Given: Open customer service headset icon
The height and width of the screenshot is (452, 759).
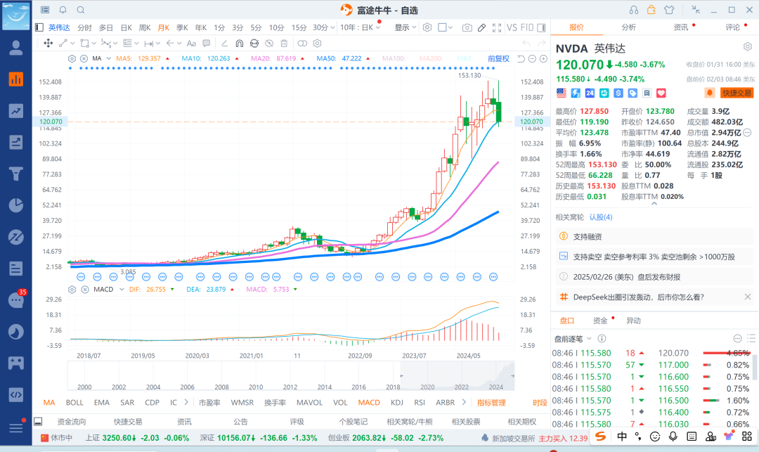Looking at the screenshot, I should pyautogui.click(x=634, y=10).
